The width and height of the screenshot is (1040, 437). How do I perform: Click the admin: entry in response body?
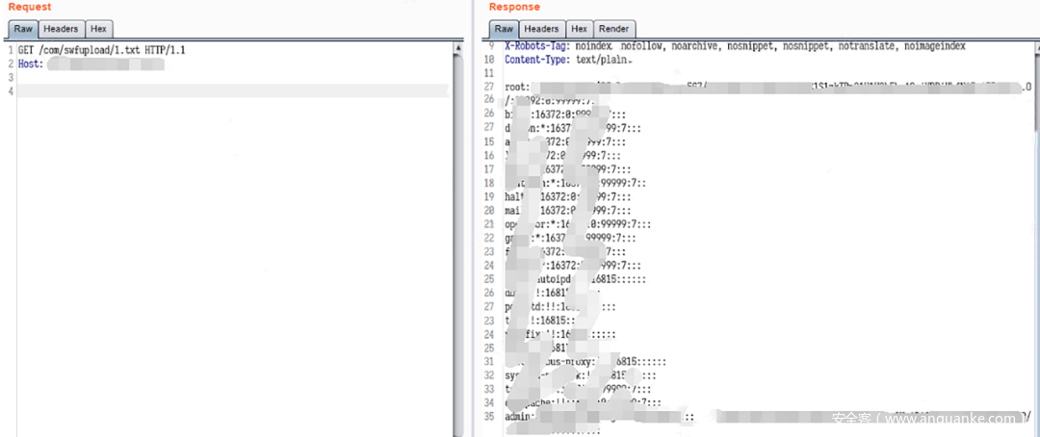coord(520,417)
